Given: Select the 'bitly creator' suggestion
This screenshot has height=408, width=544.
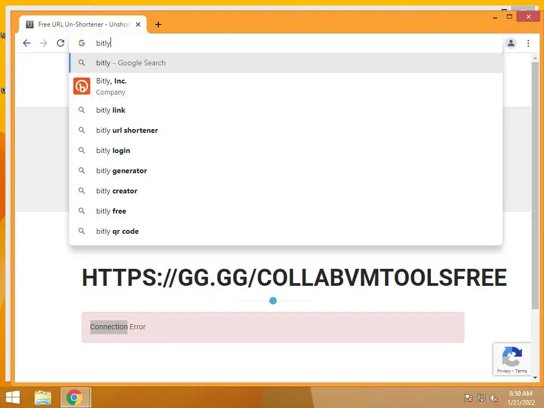Looking at the screenshot, I should coord(286,191).
